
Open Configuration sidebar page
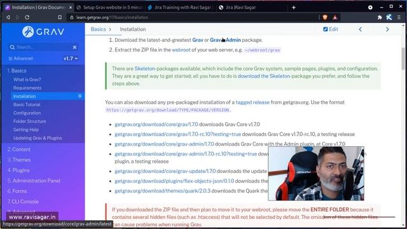27,113
